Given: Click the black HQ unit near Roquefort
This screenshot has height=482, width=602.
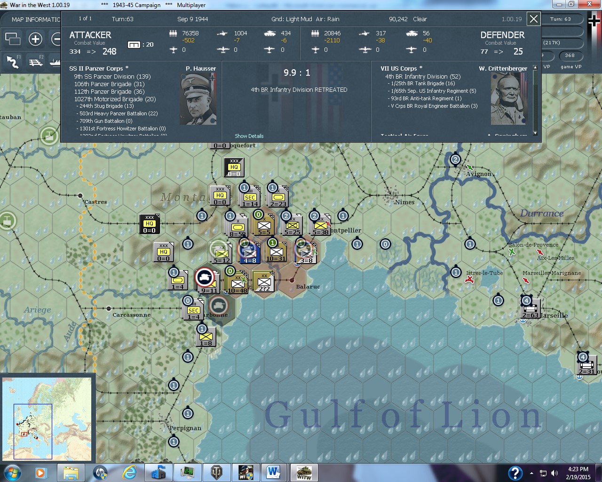Looking at the screenshot, I should (234, 167).
